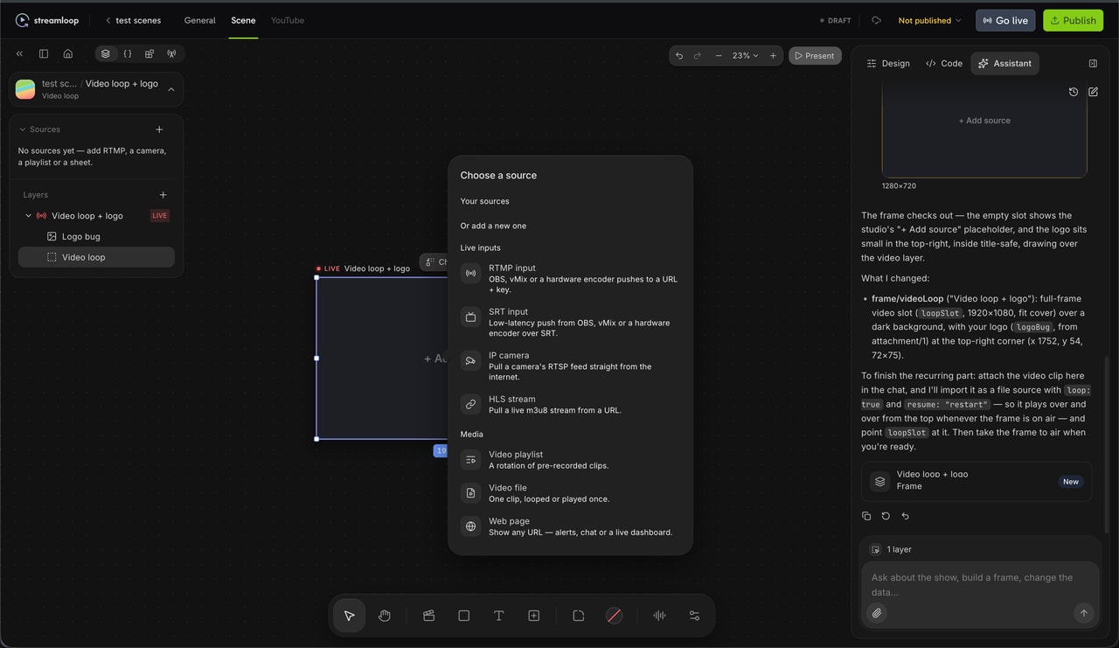Collapse the Sources section chevron
The image size is (1119, 648).
tap(23, 129)
